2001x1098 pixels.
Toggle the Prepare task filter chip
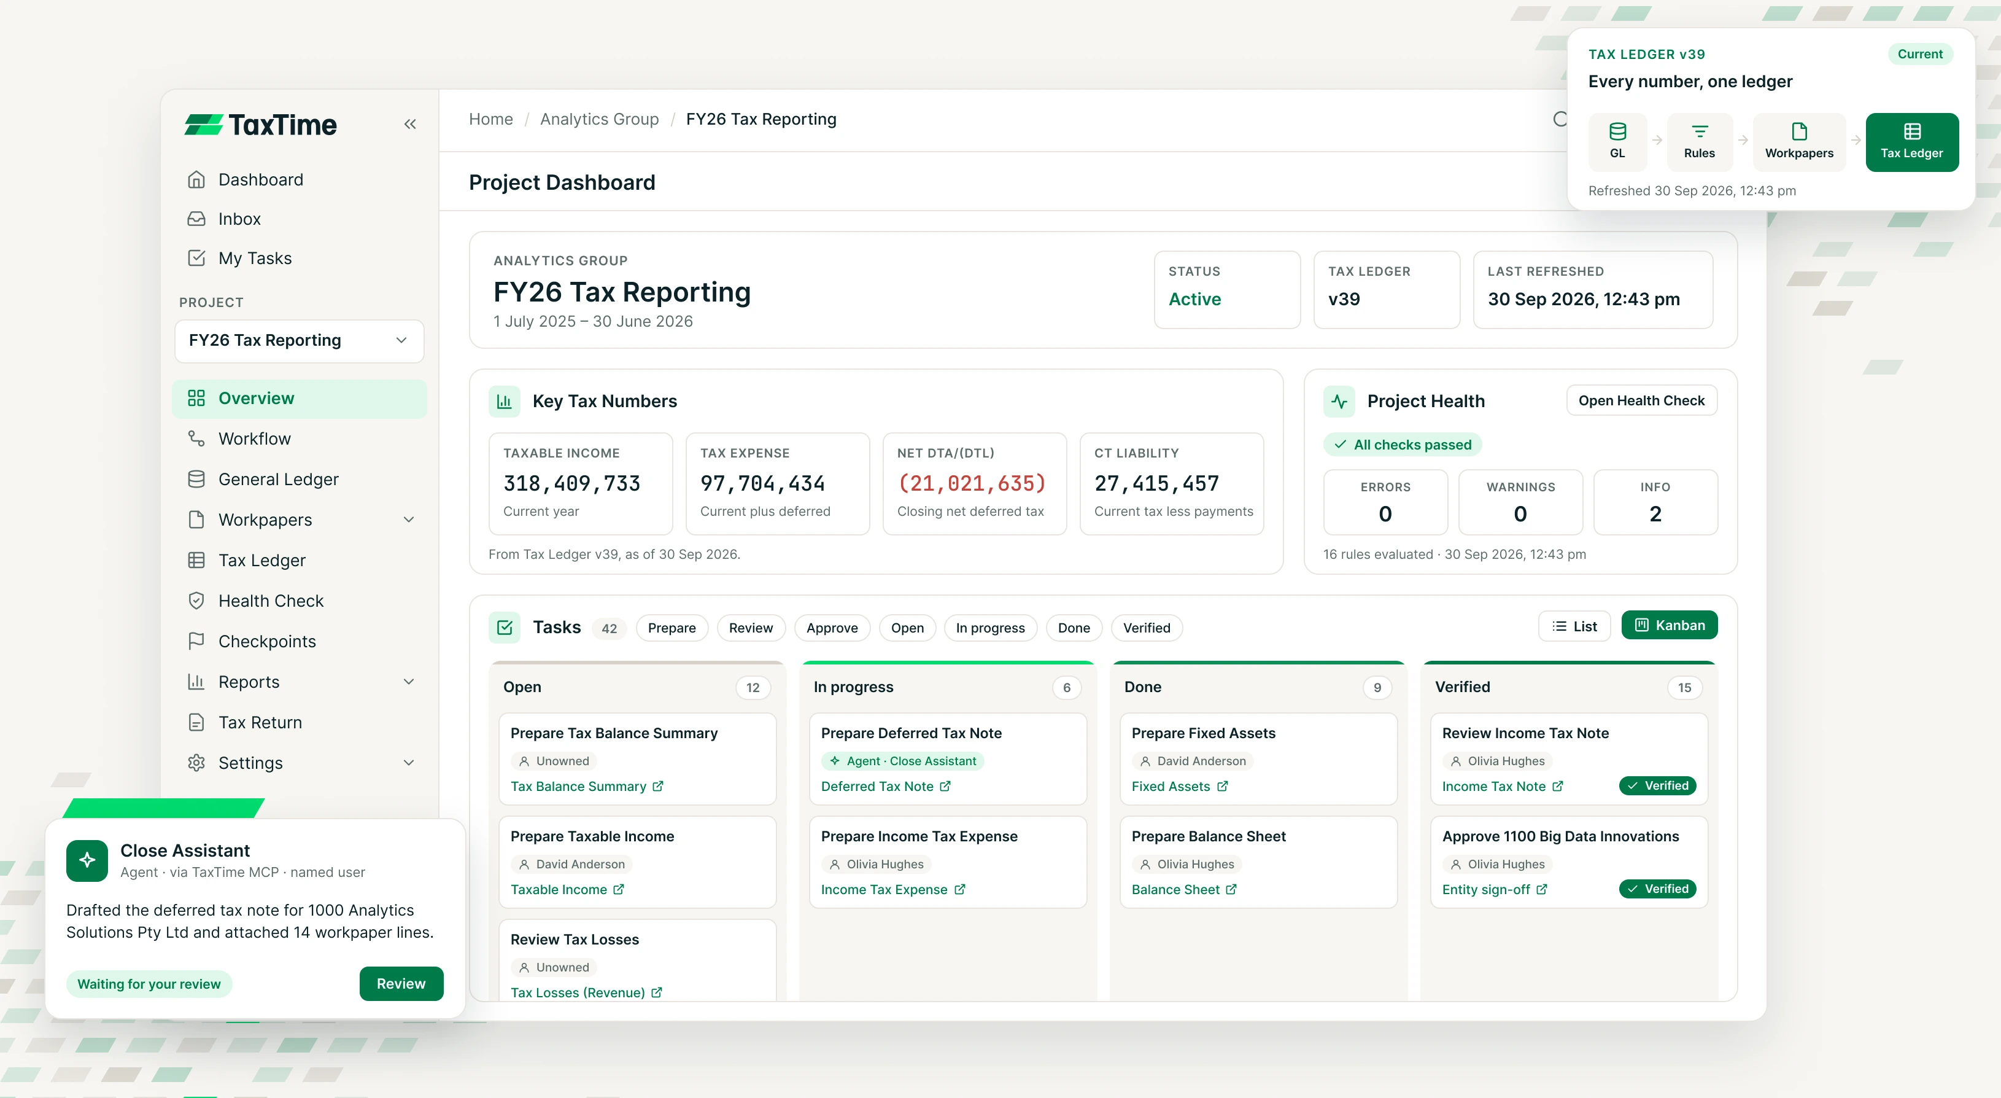[x=672, y=628]
